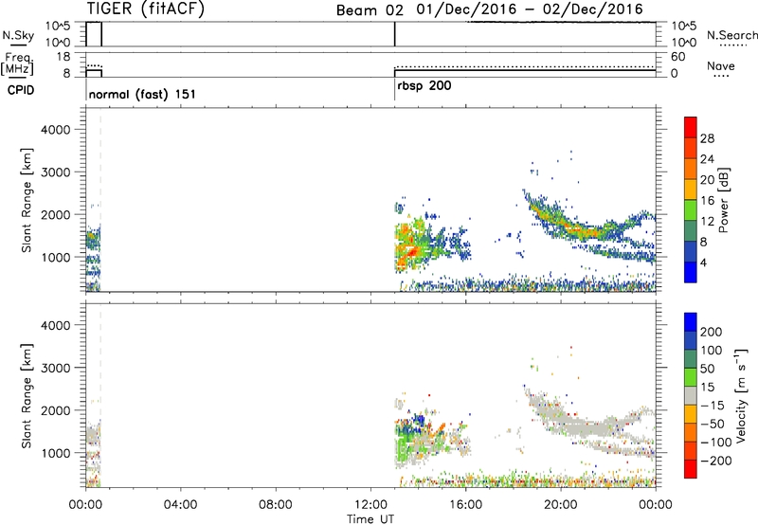The width and height of the screenshot is (758, 525).
Task: Click the '18' frequency axis tick
Action: click(x=63, y=57)
